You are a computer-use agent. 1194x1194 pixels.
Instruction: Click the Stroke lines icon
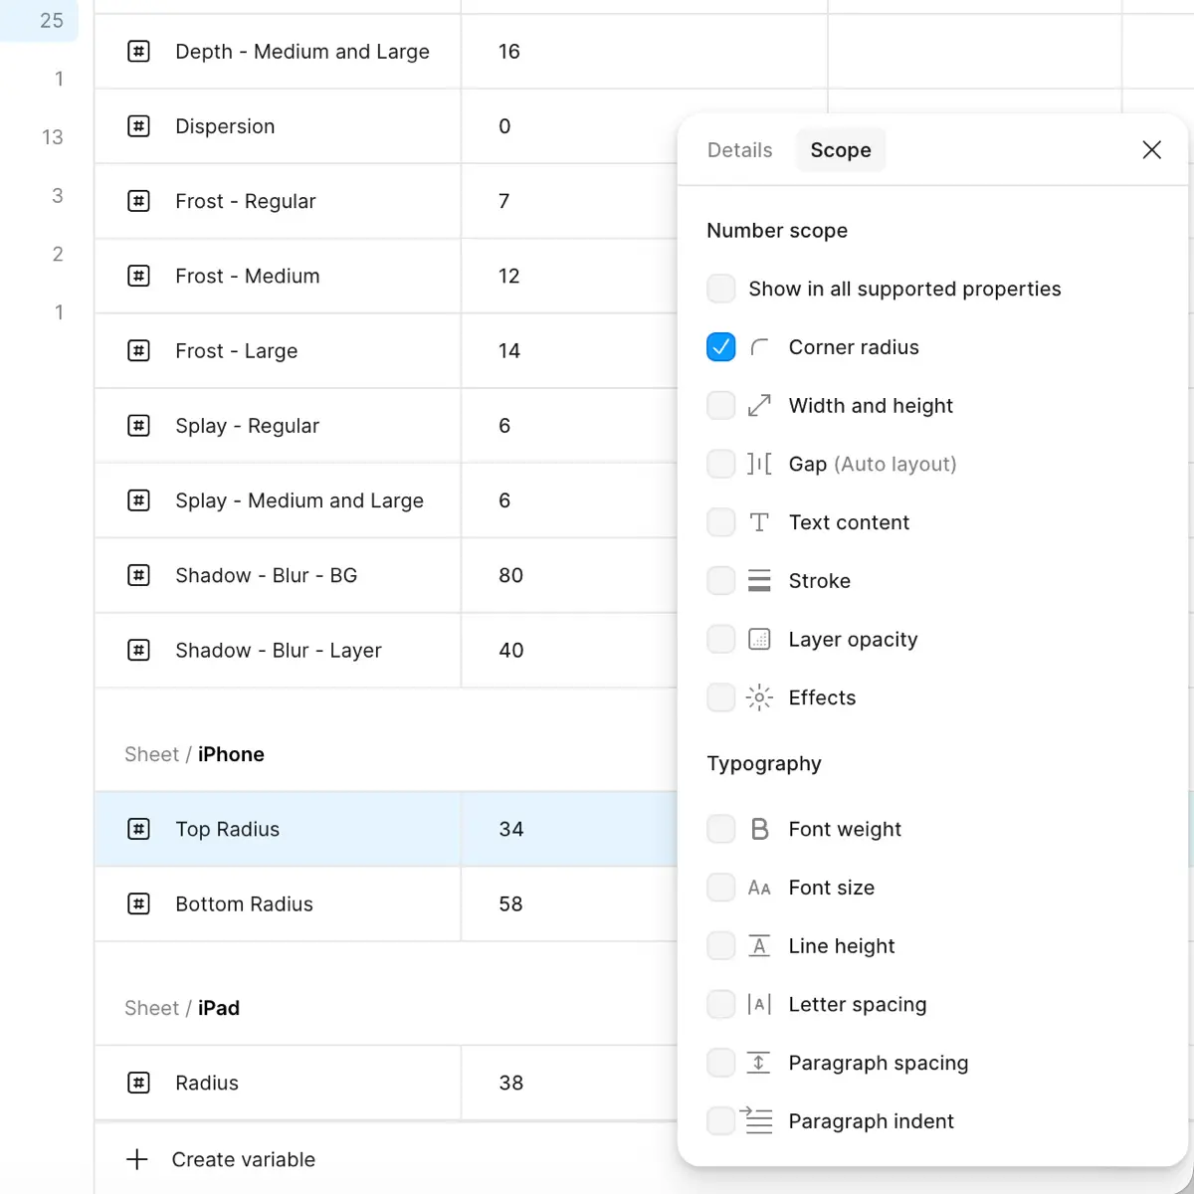click(759, 580)
